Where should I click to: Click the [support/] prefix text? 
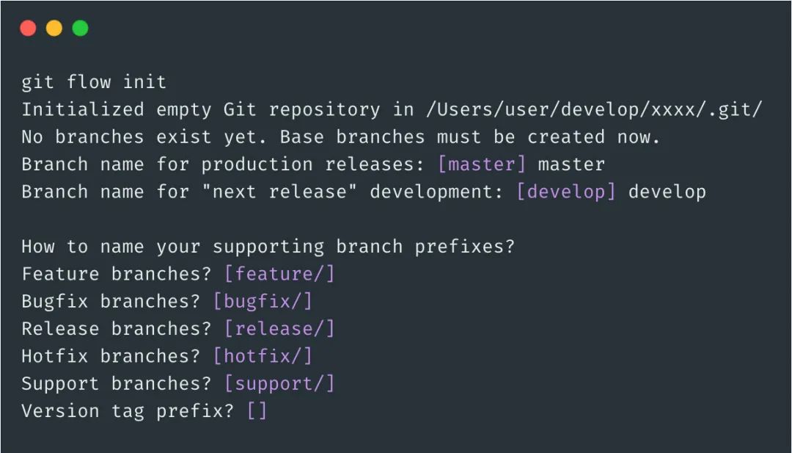click(279, 383)
